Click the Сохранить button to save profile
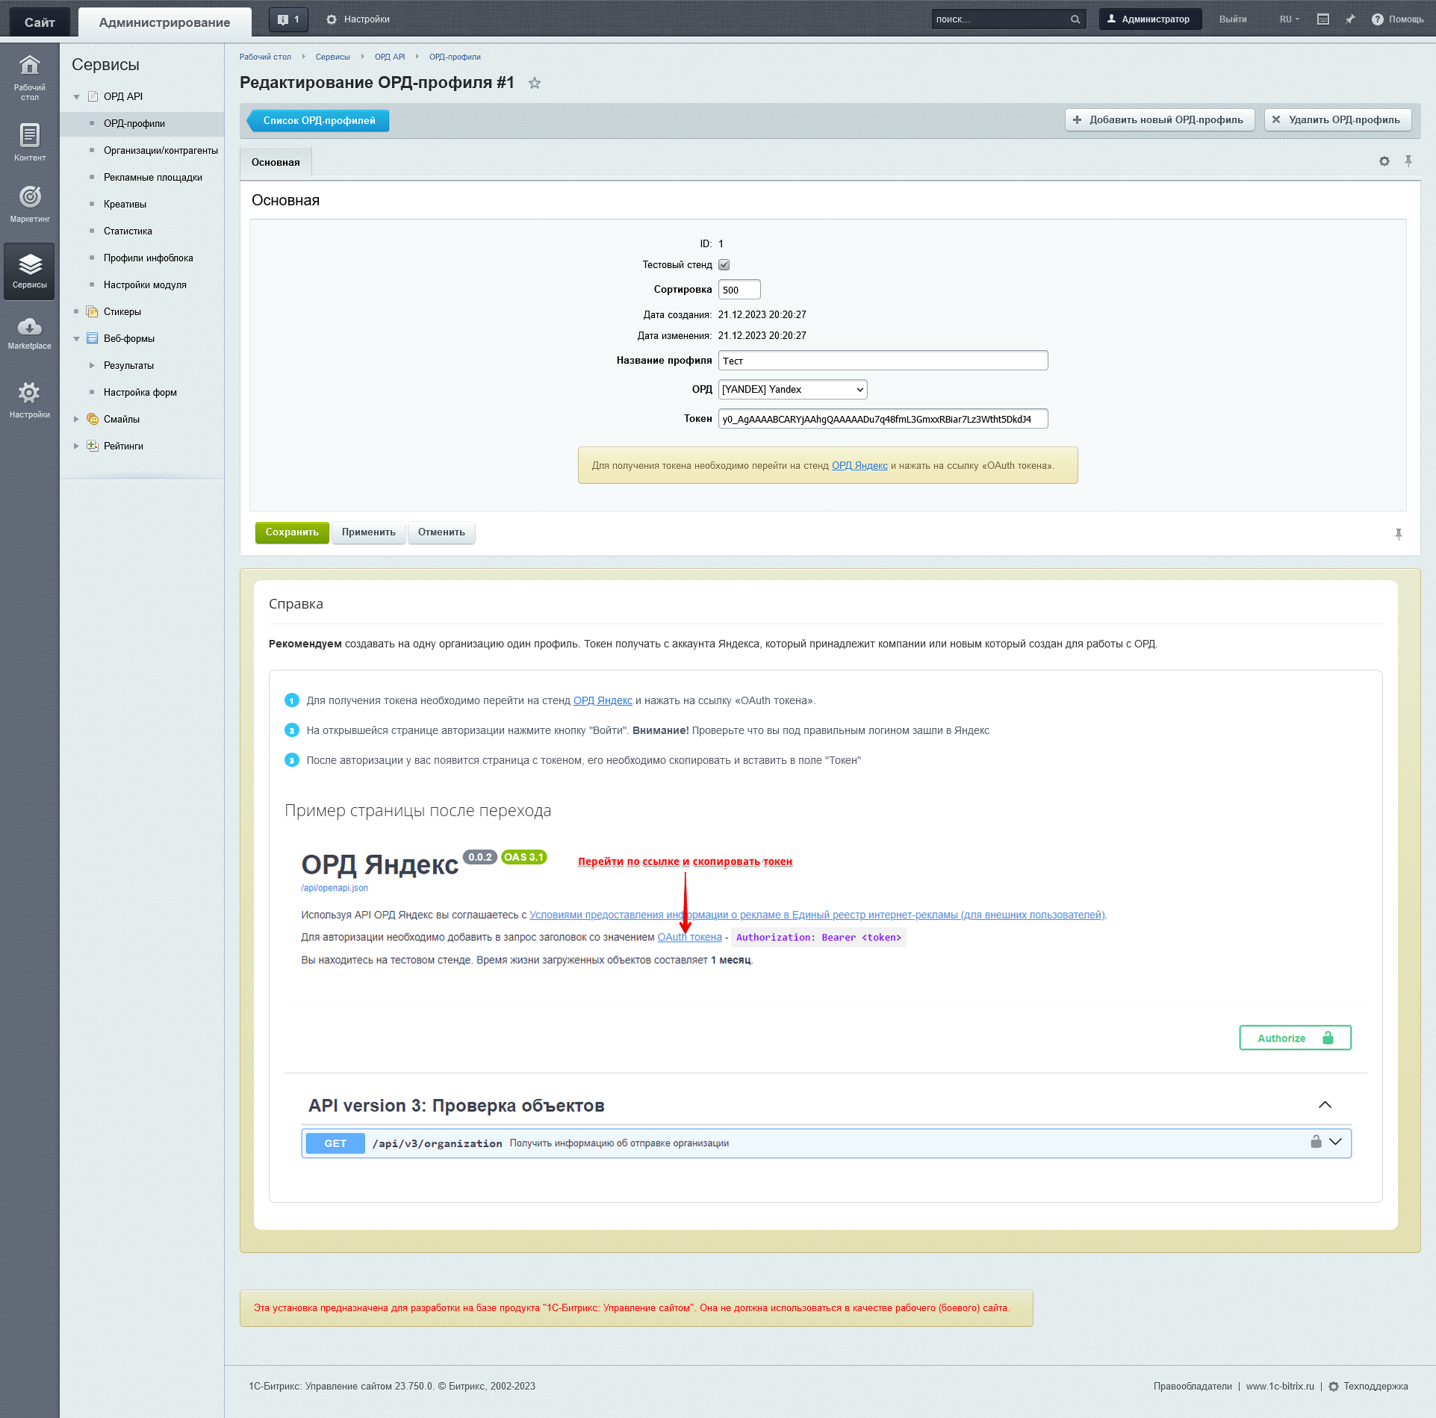1436x1418 pixels. (290, 532)
